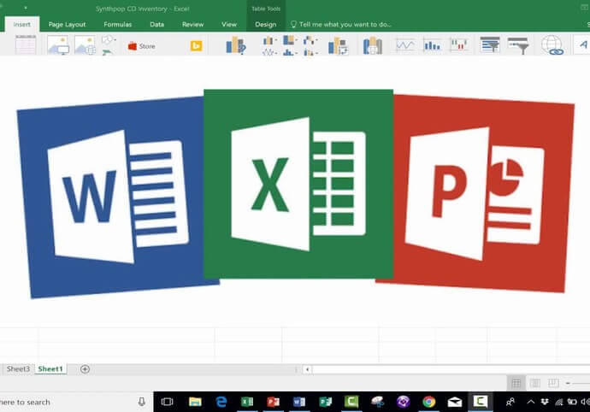The image size is (590, 412).
Task: Open the Shapes gallery
Action: [109, 39]
